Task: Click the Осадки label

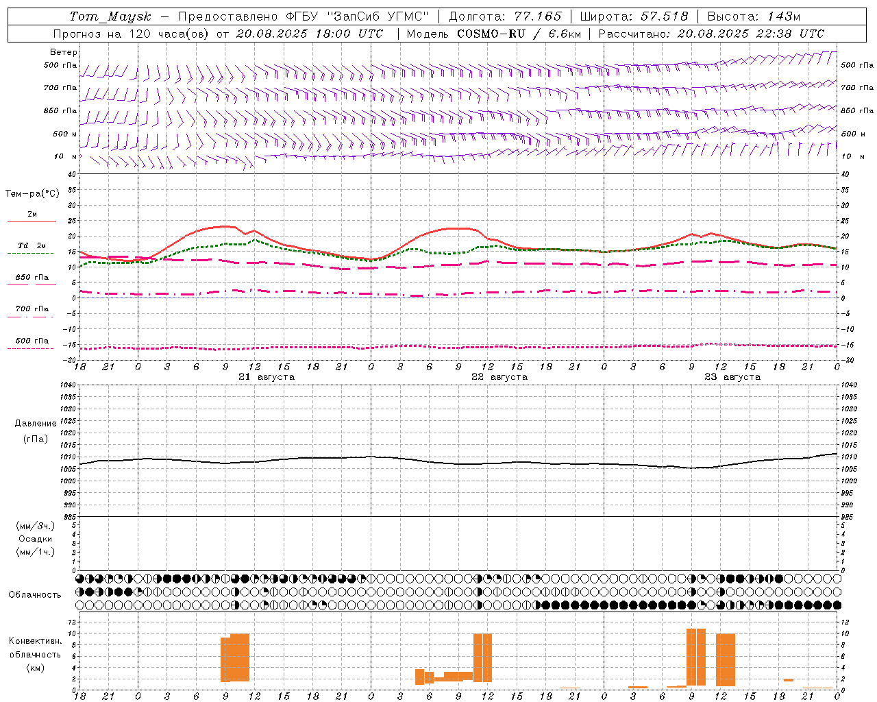Action: coord(36,539)
